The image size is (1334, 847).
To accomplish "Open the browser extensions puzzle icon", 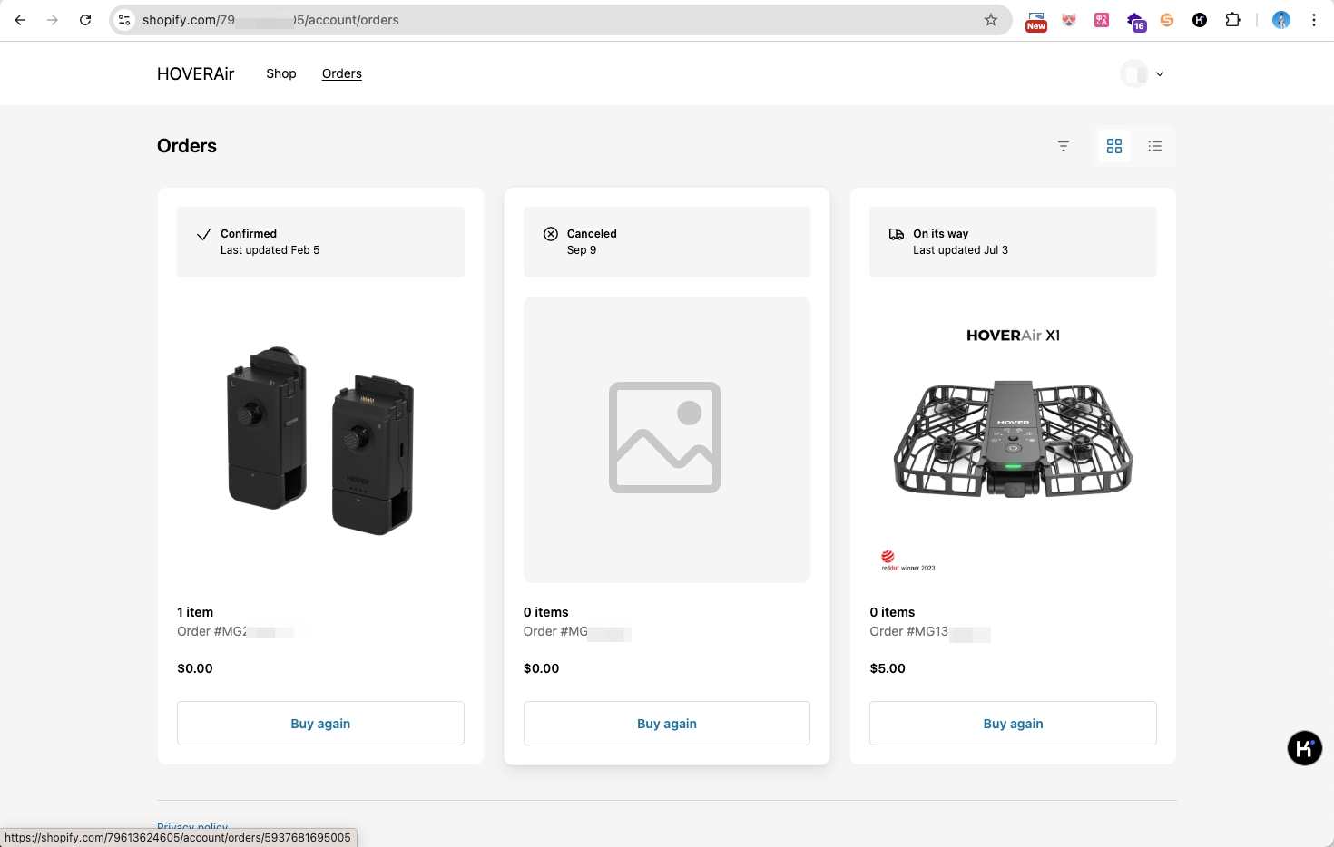I will pos(1232,20).
